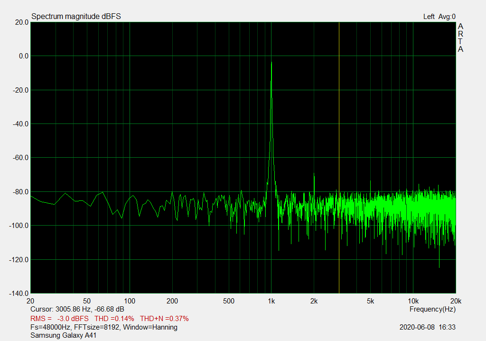Click the '200' frequency axis label

(172, 301)
